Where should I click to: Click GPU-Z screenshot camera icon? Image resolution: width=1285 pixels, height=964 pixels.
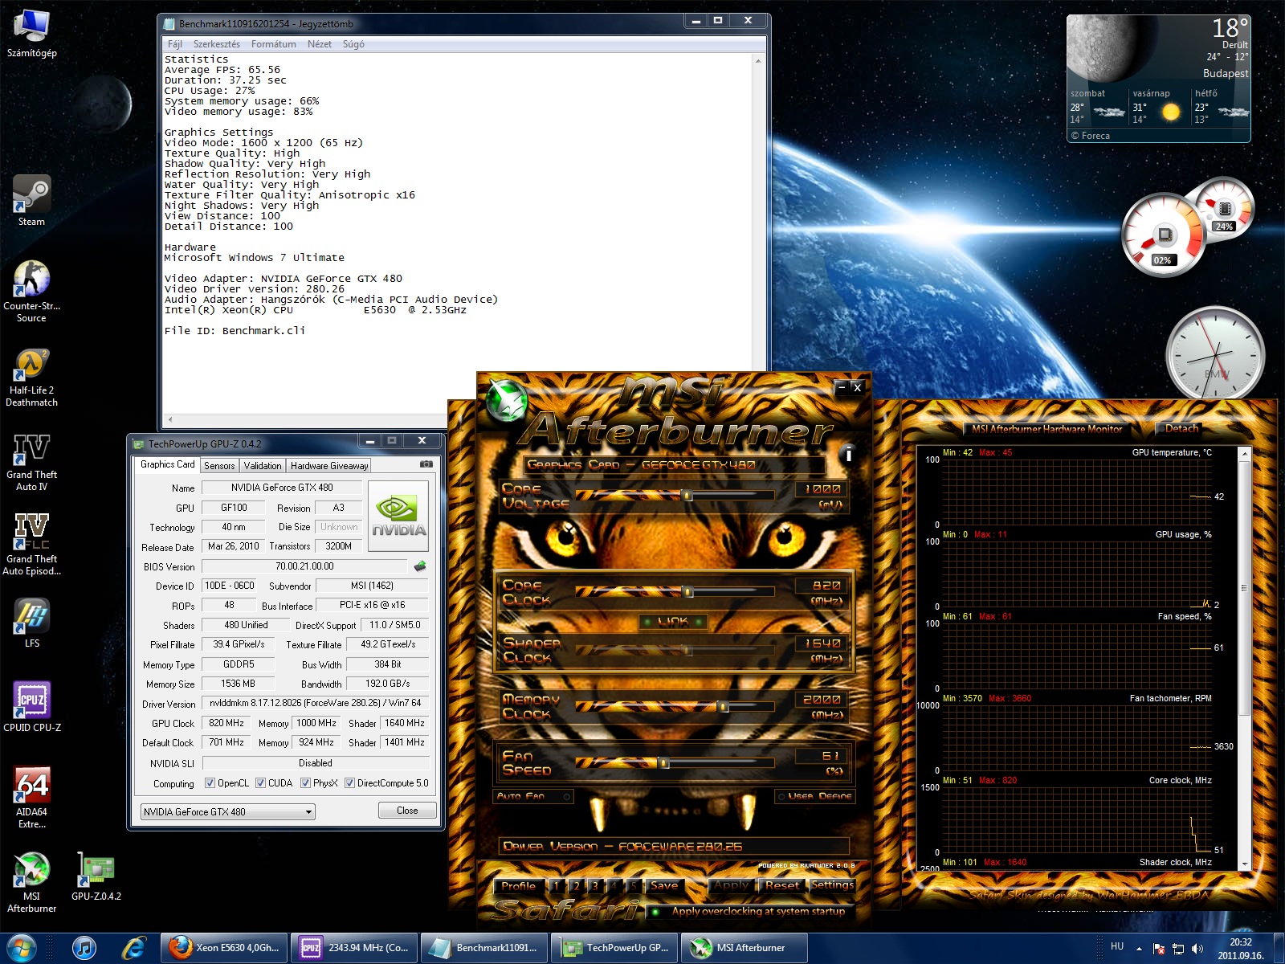pyautogui.click(x=426, y=464)
